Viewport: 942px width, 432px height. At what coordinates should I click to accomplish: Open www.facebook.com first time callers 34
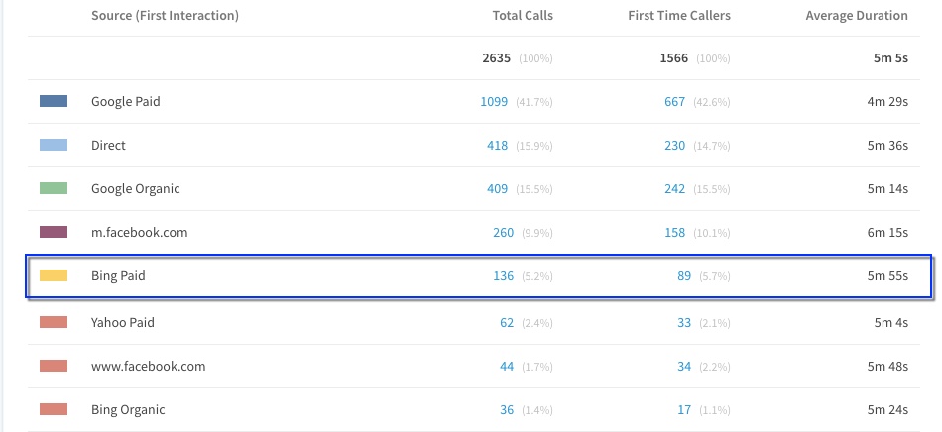tap(684, 366)
